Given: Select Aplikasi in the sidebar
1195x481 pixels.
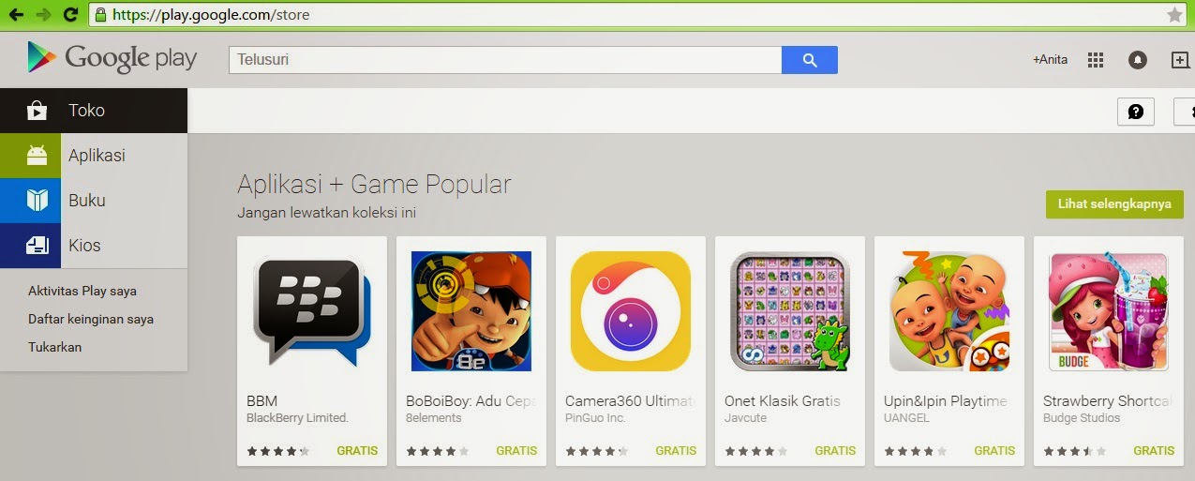Looking at the screenshot, I should (x=94, y=156).
